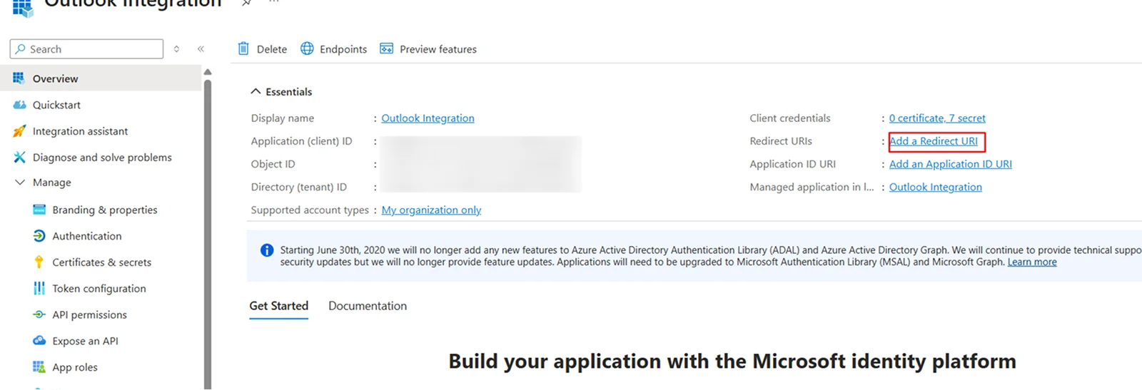Image resolution: width=1142 pixels, height=390 pixels.
Task: Click the Diagnose and solve problems wrench icon
Action: [19, 157]
